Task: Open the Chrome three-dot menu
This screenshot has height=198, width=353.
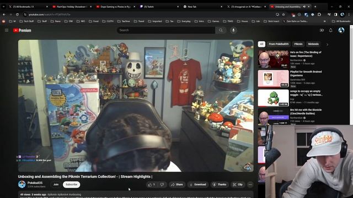Action: 349,14
